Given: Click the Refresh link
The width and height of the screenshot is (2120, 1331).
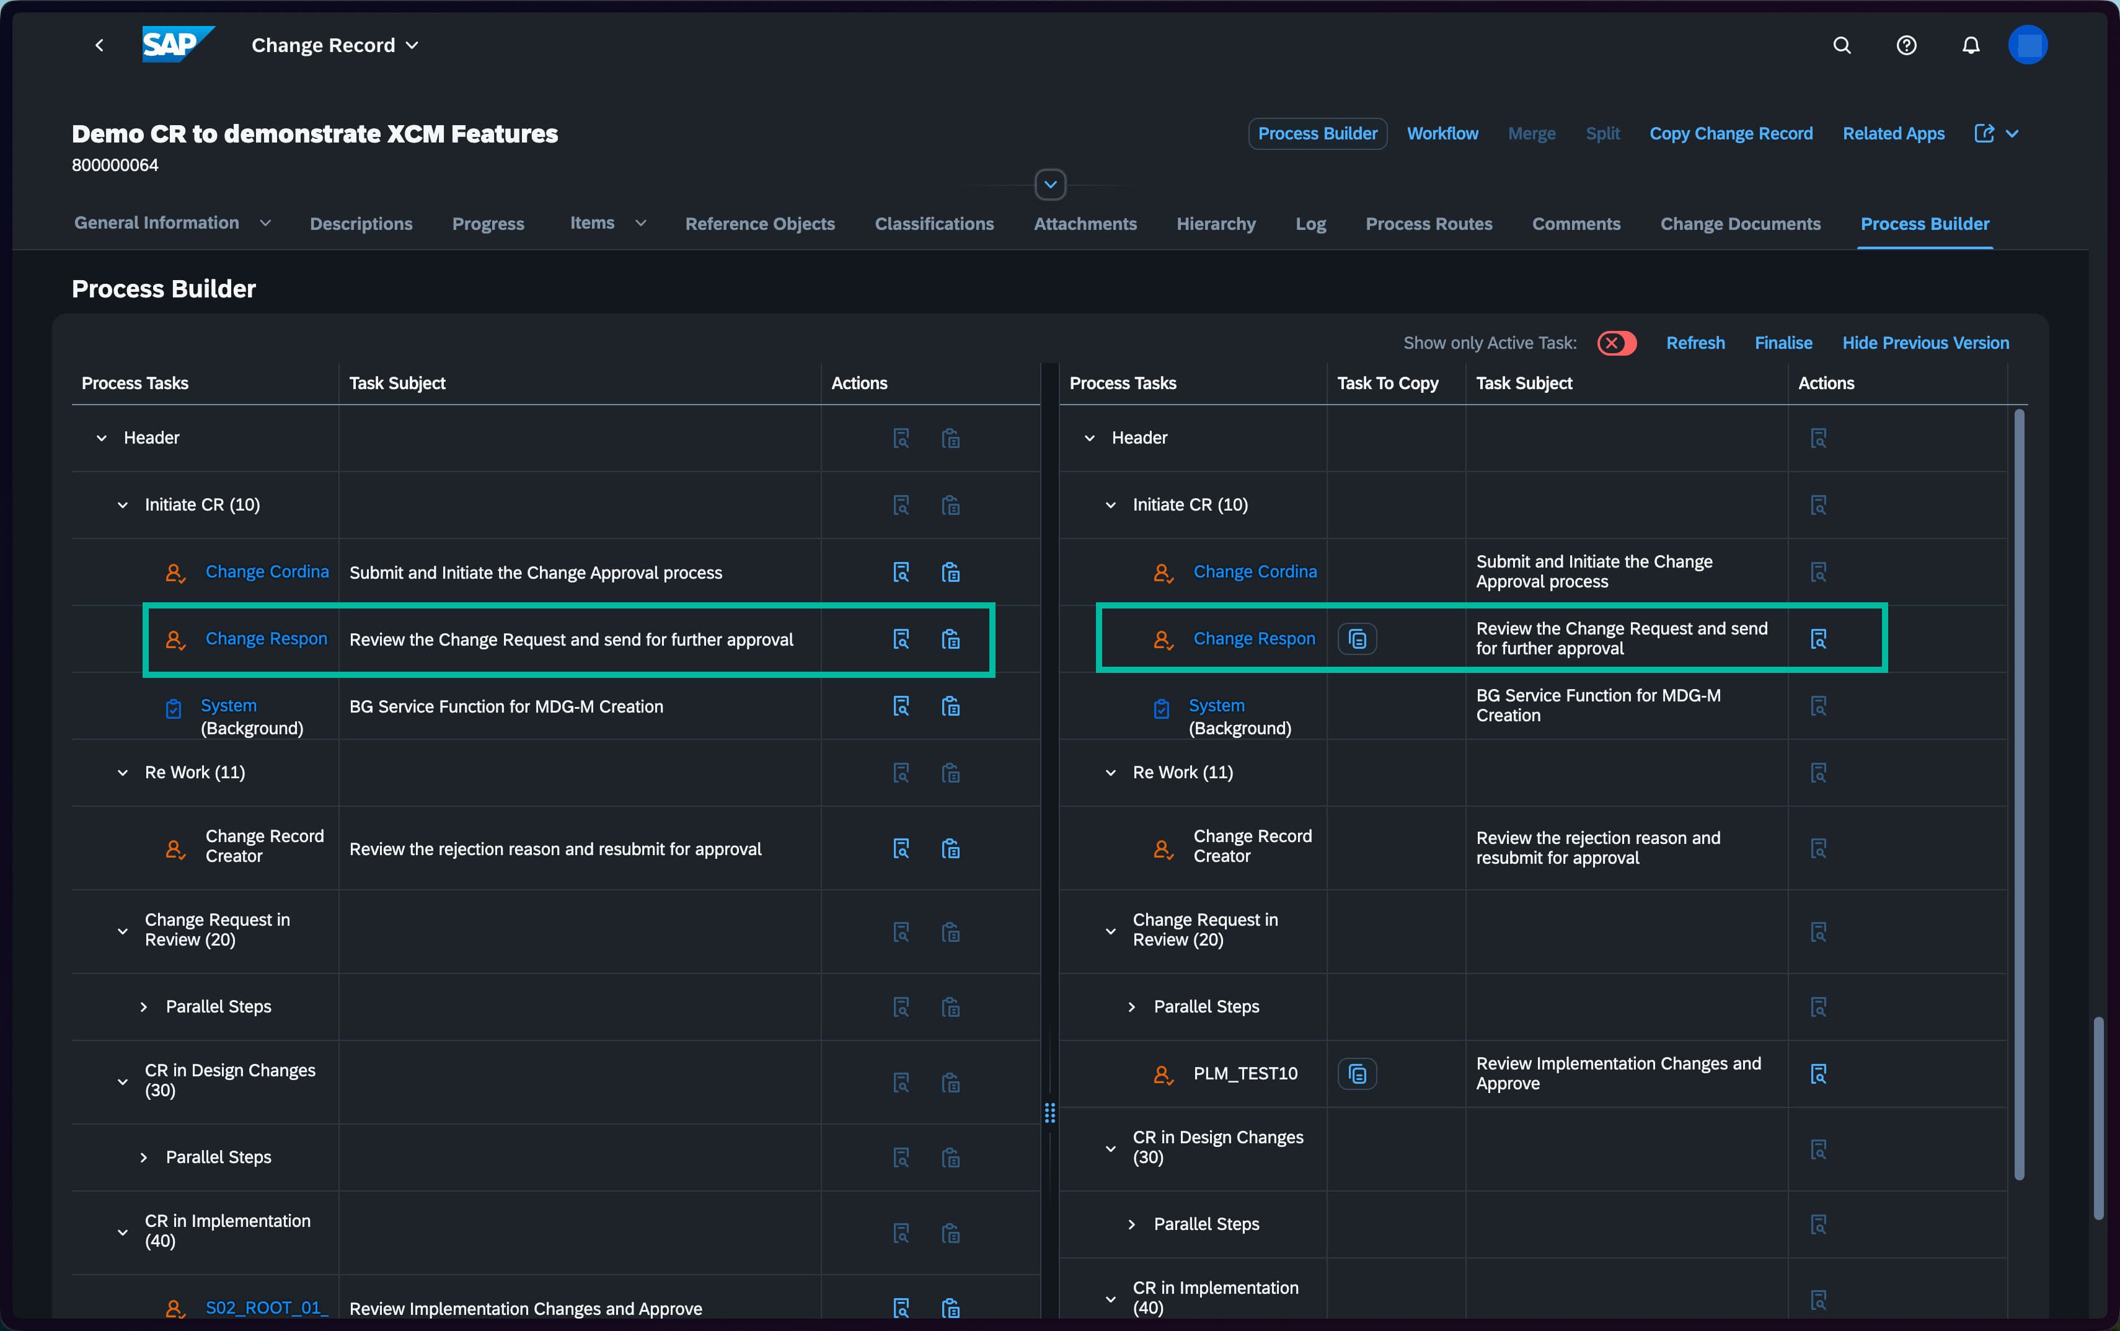Looking at the screenshot, I should point(1695,343).
